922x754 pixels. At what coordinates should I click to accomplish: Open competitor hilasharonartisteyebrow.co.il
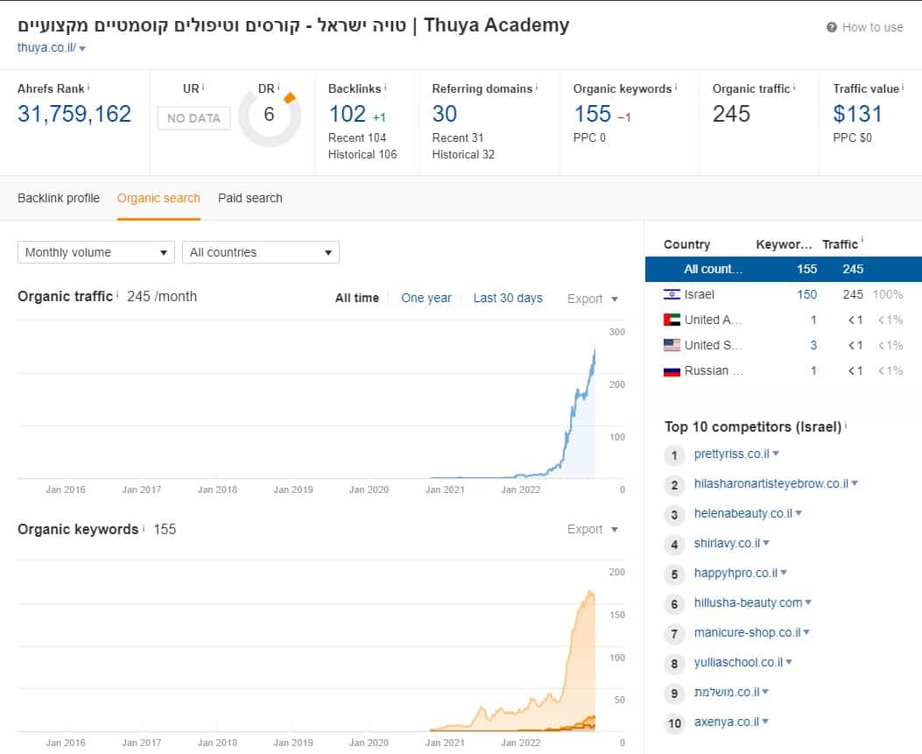tap(771, 483)
